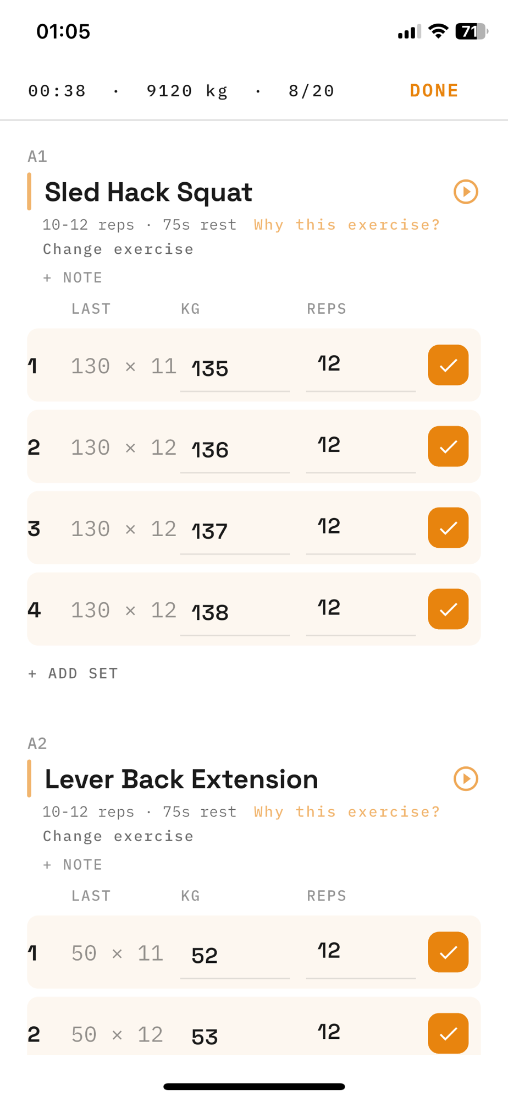Add a note to Sled Hack Squat
508x1101 pixels.
73,277
